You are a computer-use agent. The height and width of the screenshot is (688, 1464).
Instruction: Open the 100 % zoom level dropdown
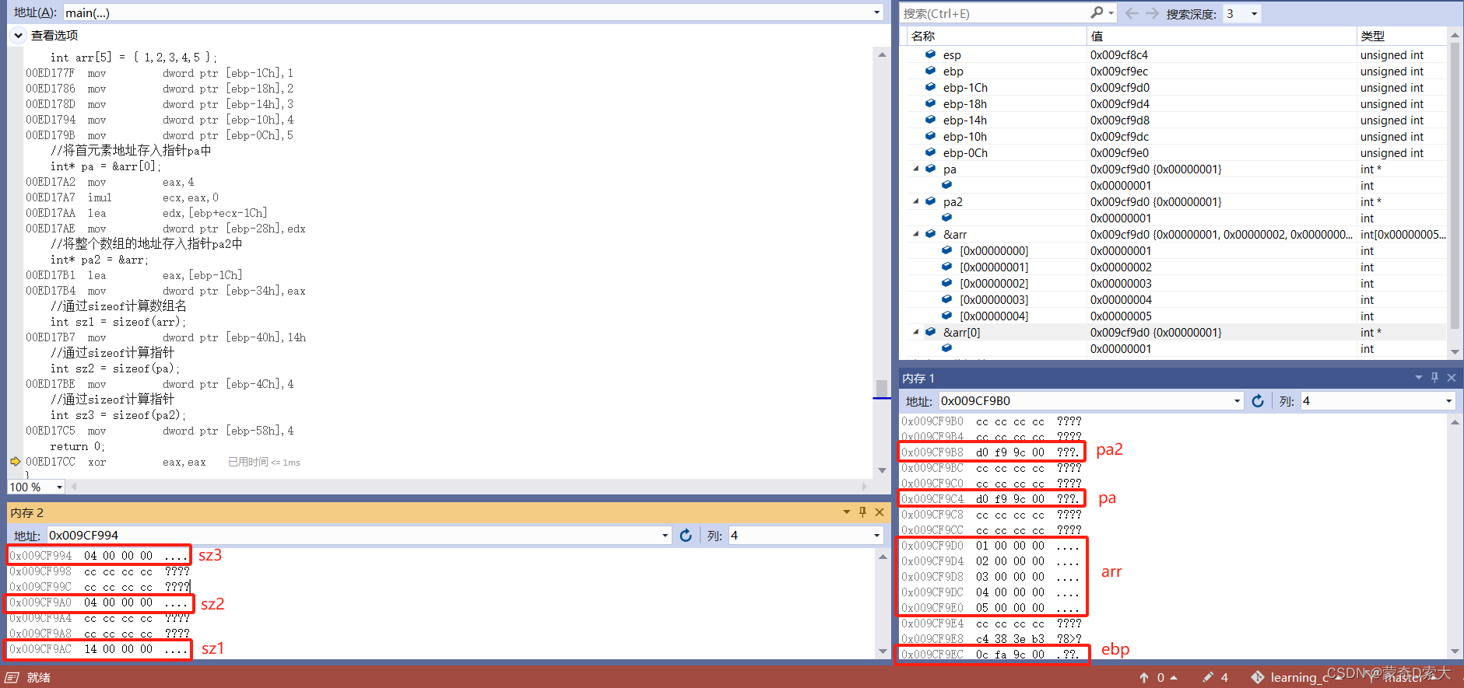[x=59, y=487]
